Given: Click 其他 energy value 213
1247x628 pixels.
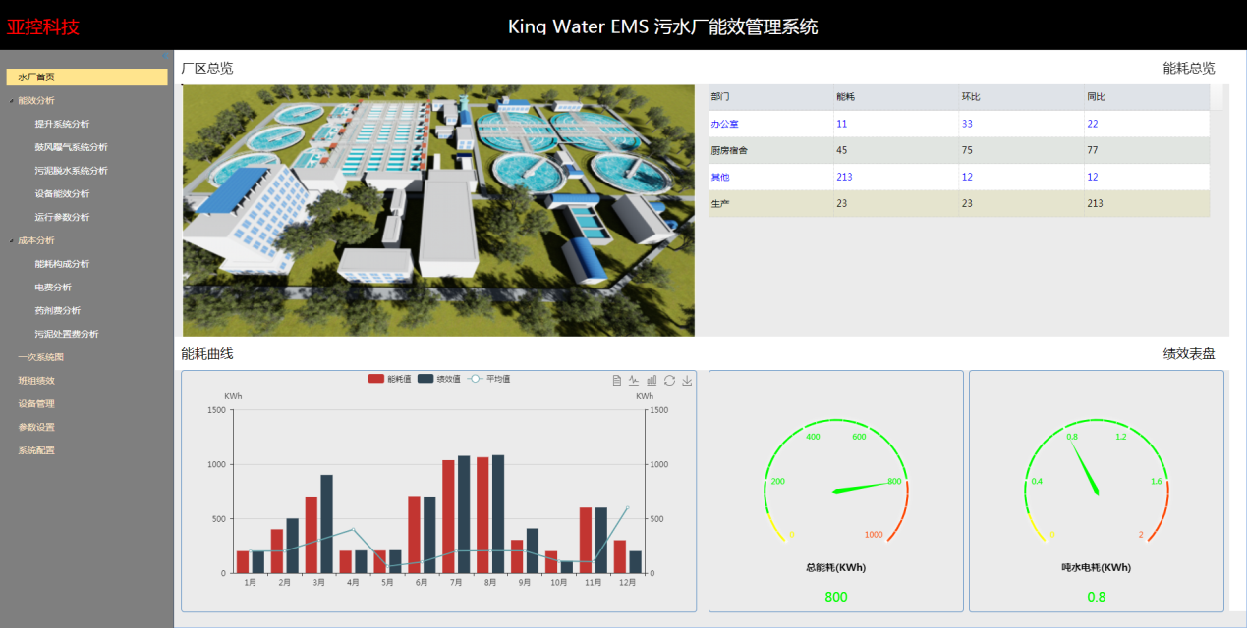Looking at the screenshot, I should 845,177.
